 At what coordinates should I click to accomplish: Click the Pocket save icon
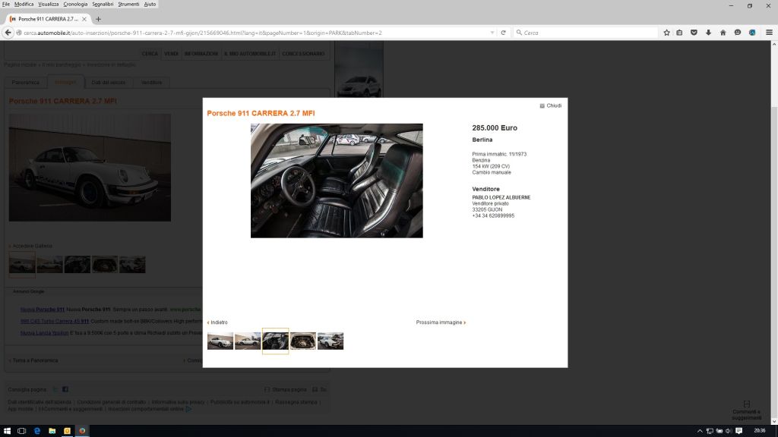pos(694,33)
